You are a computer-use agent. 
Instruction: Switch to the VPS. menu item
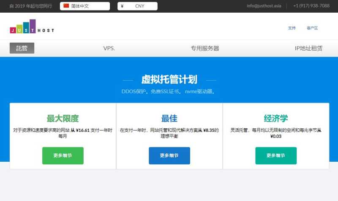point(109,48)
